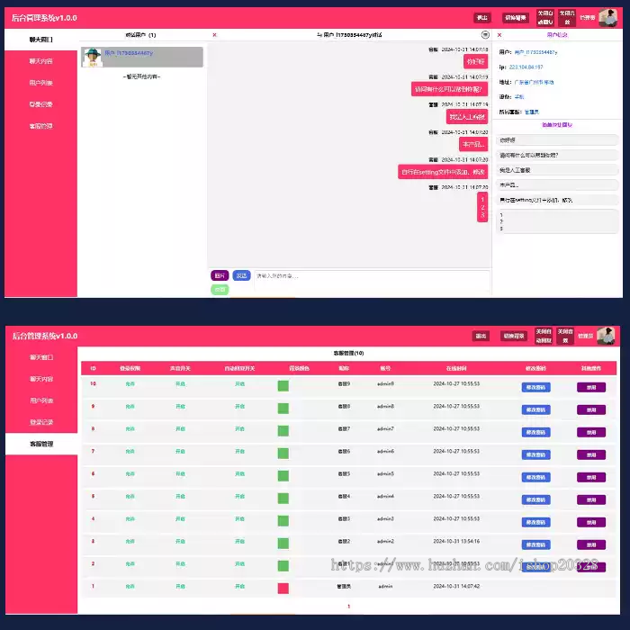Screen dimensions: 630x630
Task: Click 退出 button in chat window screen header
Action: pos(481,18)
